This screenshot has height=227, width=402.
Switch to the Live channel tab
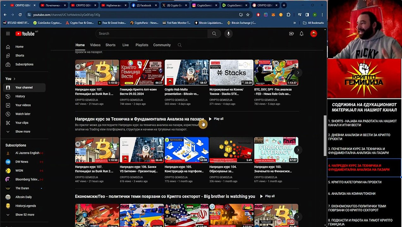[125, 45]
